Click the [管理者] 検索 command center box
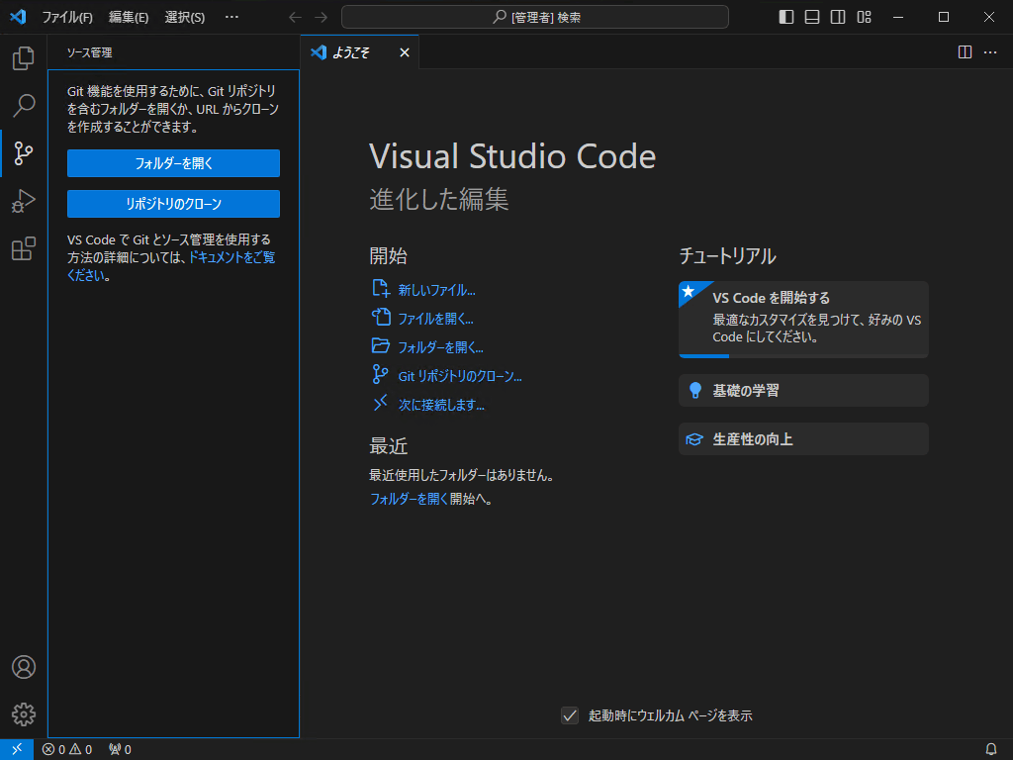Image resolution: width=1013 pixels, height=760 pixels. coord(535,18)
